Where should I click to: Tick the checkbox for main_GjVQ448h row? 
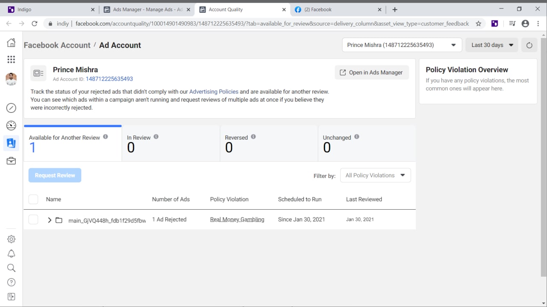tap(33, 219)
